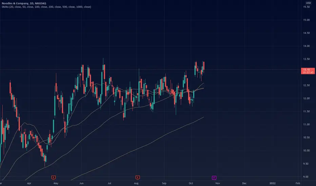Viewport: 316px width, 186px height.
Task: Click the red earnings marker near August
Action: click(137, 178)
